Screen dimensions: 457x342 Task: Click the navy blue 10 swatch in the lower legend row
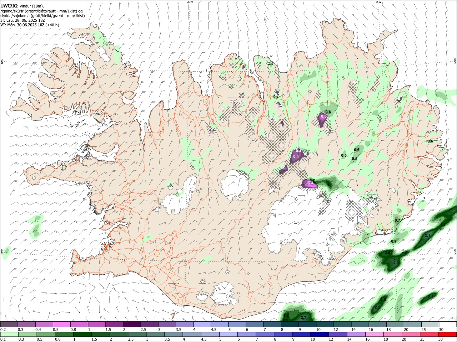click(x=319, y=334)
